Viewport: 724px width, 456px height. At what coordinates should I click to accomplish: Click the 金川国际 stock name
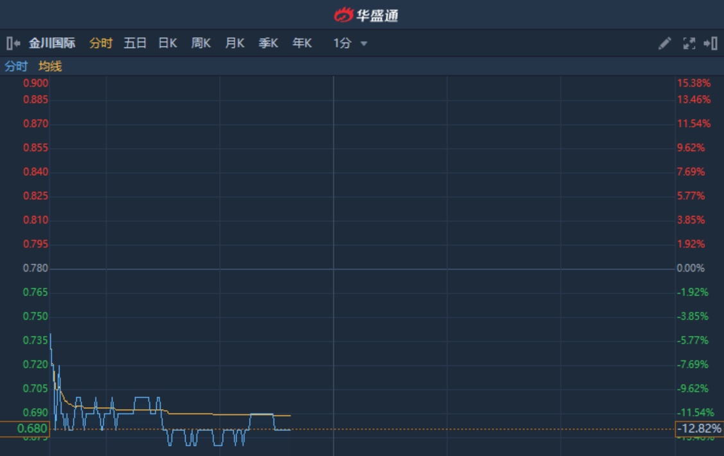52,44
